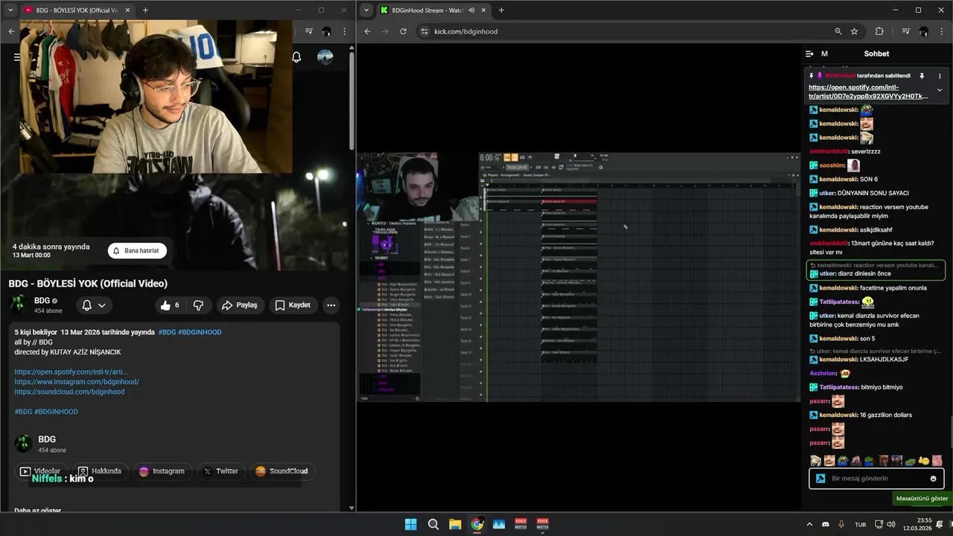Open the emoji picker in chat input
Image resolution: width=953 pixels, height=536 pixels.
click(x=934, y=479)
